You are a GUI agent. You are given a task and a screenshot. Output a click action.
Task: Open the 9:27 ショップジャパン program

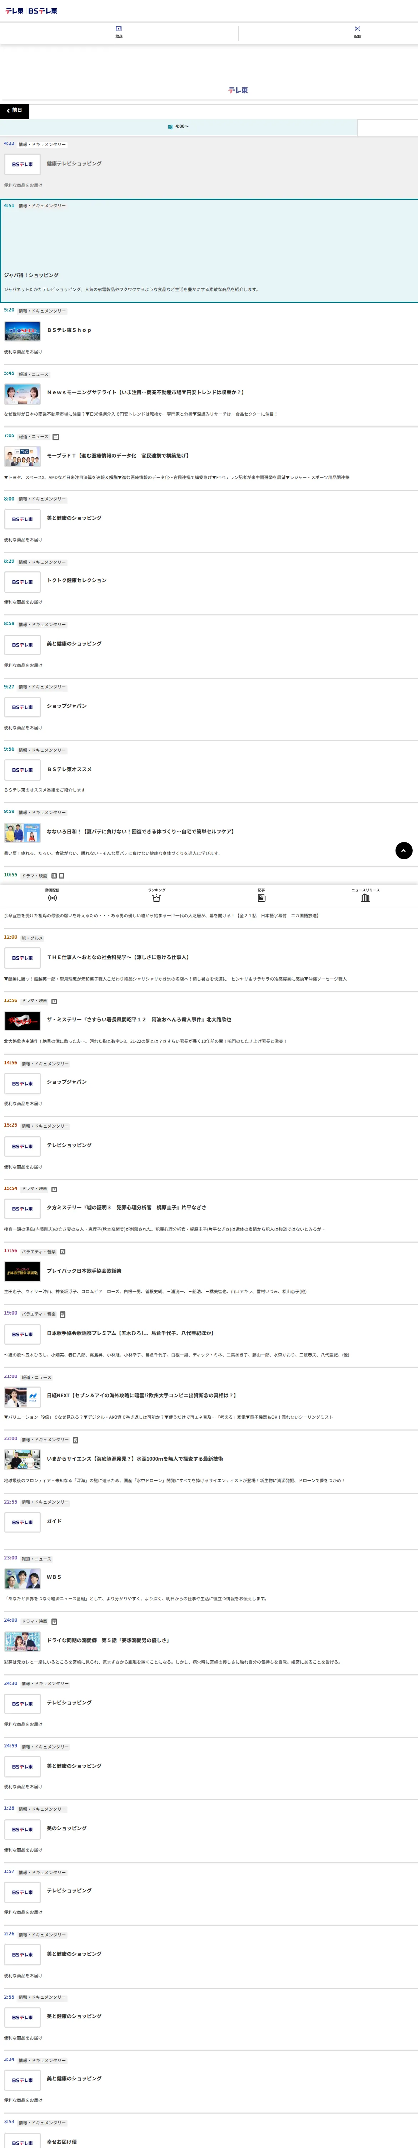(x=209, y=709)
